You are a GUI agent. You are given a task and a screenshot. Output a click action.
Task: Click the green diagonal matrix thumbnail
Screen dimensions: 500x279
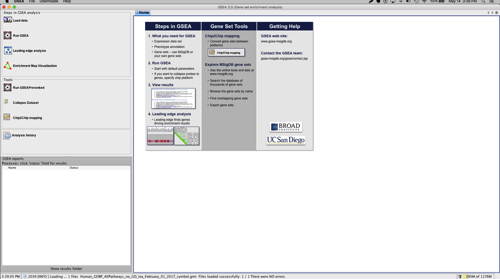click(x=187, y=136)
